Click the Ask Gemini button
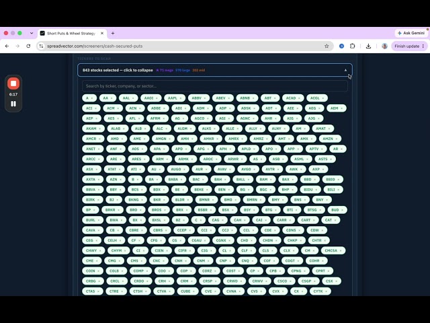 (411, 33)
